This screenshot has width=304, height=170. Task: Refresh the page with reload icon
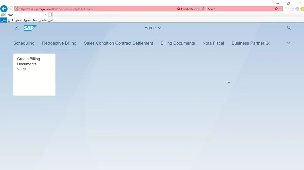[203, 9]
